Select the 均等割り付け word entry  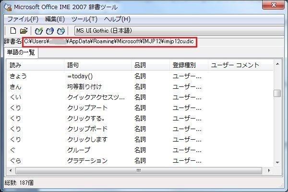click(84, 86)
